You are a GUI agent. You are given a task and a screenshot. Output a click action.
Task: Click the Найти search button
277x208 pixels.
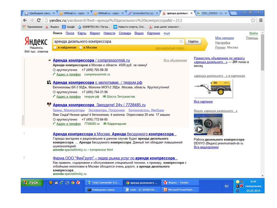coord(193,42)
